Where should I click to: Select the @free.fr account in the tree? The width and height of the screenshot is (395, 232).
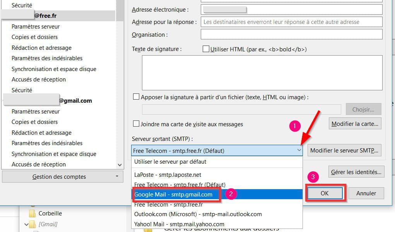[58, 15]
